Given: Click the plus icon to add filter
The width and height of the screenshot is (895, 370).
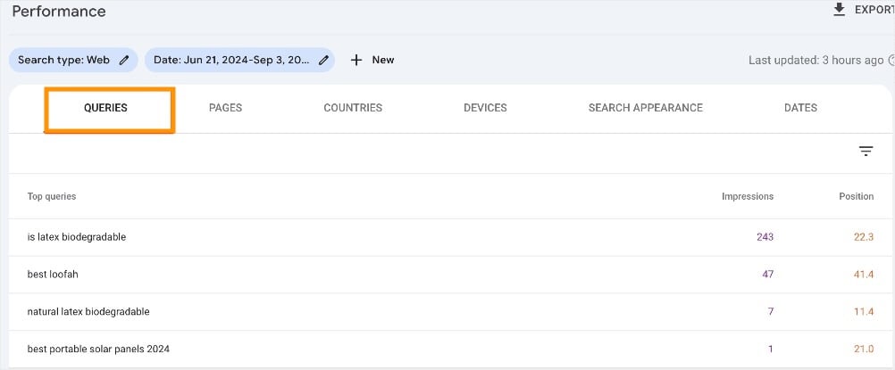Looking at the screenshot, I should [356, 60].
